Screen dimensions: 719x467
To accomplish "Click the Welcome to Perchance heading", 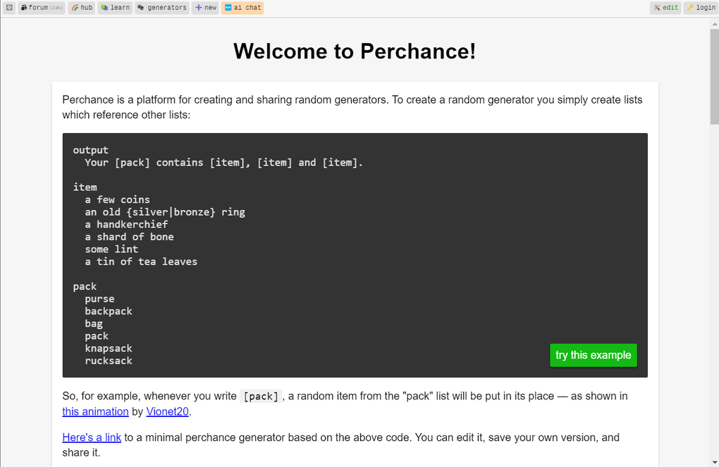I will point(355,51).
